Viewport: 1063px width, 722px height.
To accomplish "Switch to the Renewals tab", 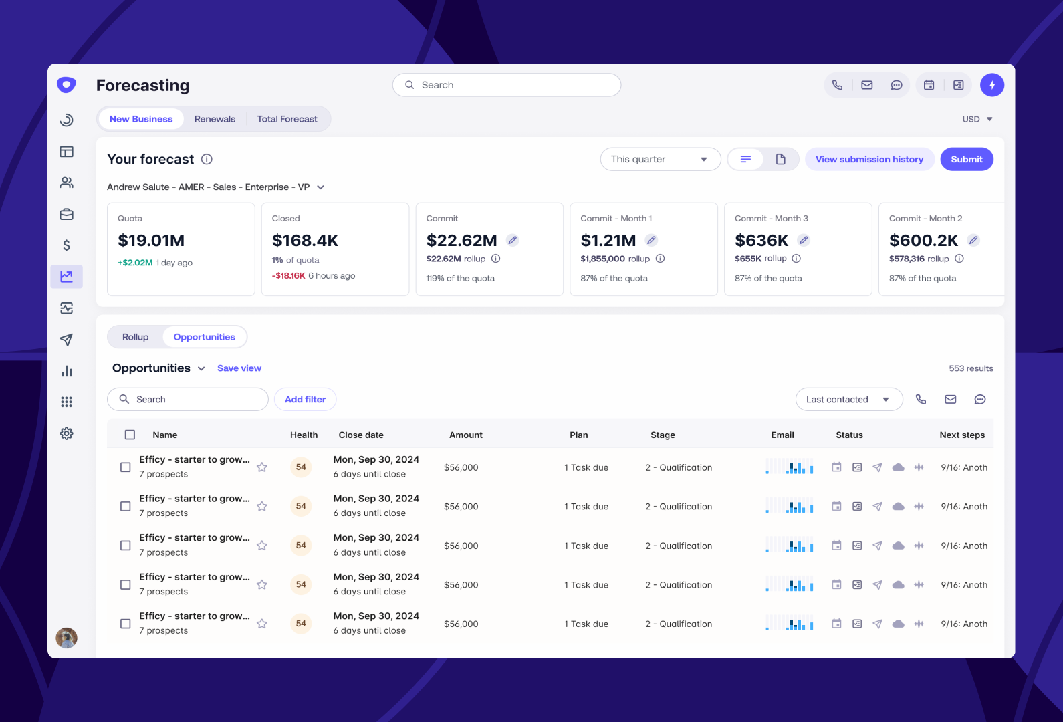I will pyautogui.click(x=215, y=119).
